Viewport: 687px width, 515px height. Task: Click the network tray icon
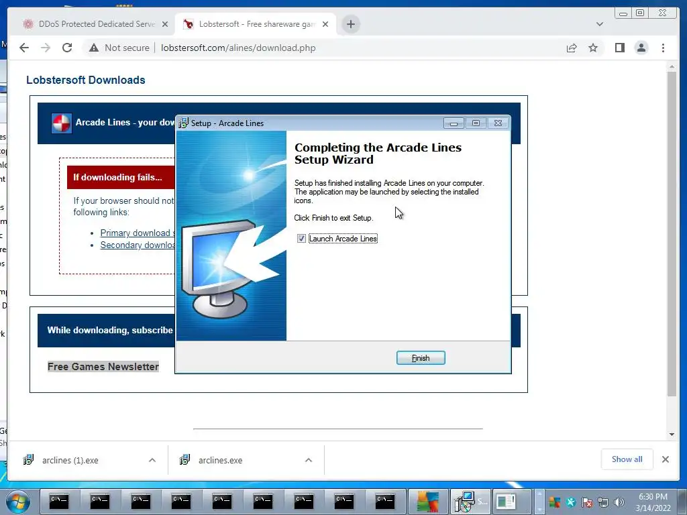[603, 503]
